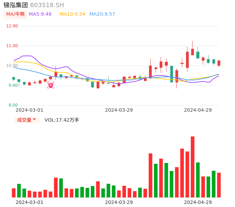Open the 成交量 indicator dropdown
The image size is (235, 207).
pyautogui.click(x=26, y=120)
